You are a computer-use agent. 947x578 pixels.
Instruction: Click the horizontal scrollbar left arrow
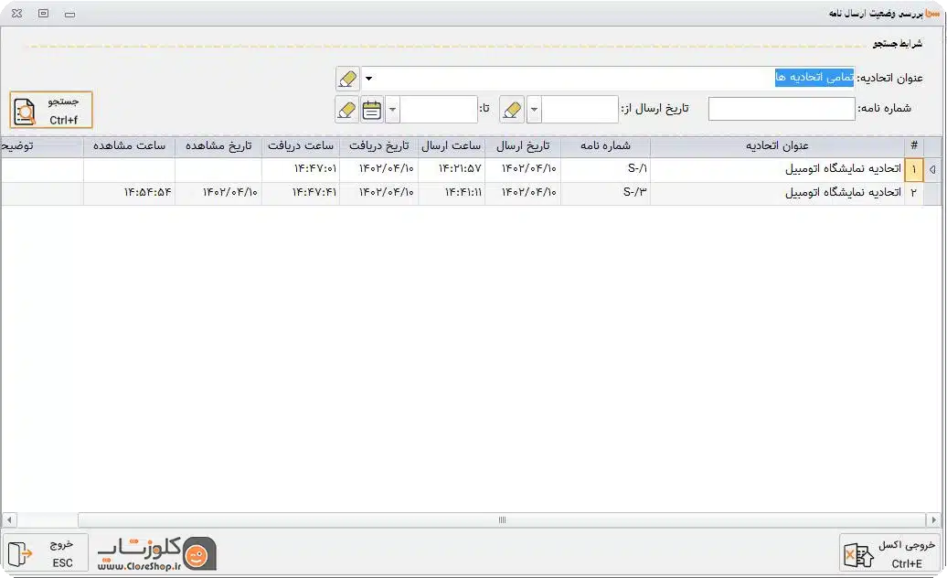[9, 520]
